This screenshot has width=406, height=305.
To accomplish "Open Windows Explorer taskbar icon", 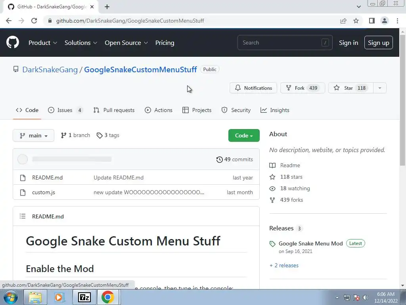I will pyautogui.click(x=35, y=297).
